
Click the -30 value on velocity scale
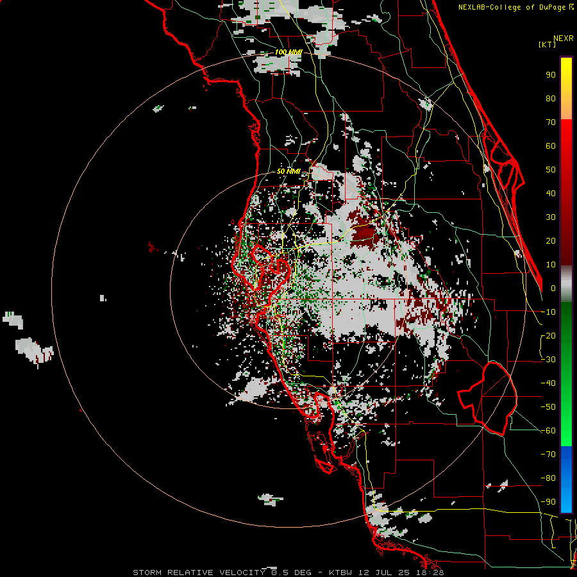[x=548, y=360]
